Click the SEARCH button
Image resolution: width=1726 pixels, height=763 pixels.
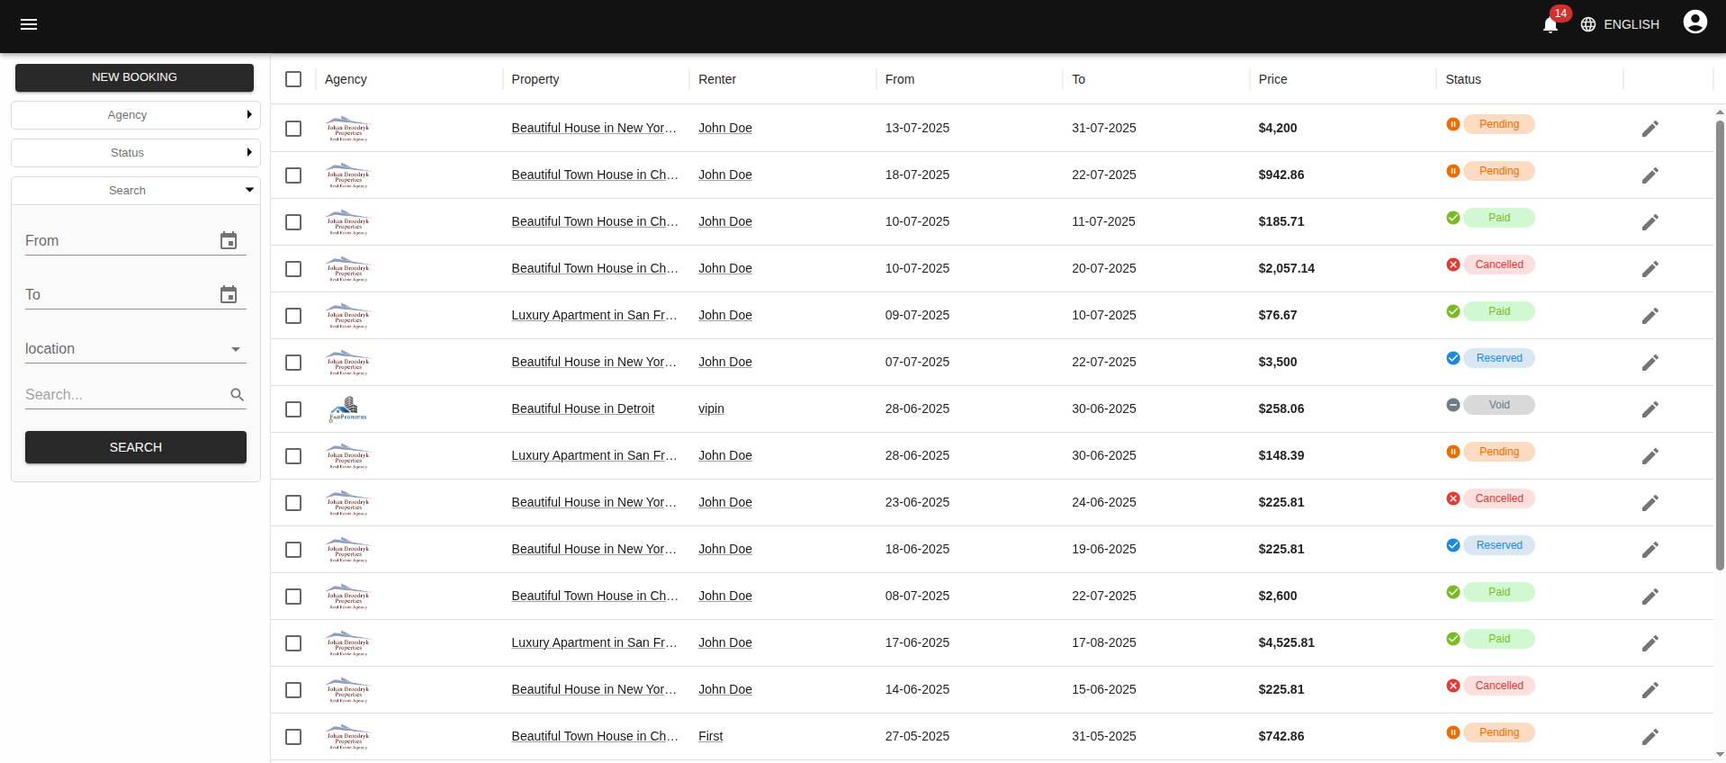[136, 447]
